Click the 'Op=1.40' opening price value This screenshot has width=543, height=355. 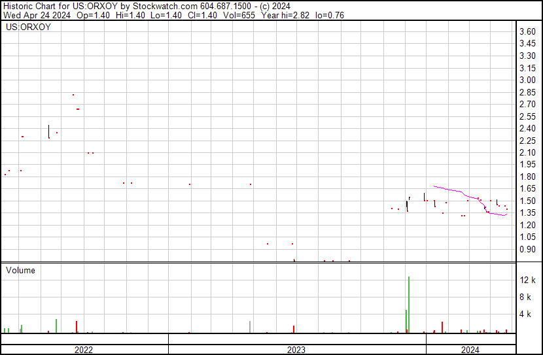point(94,15)
